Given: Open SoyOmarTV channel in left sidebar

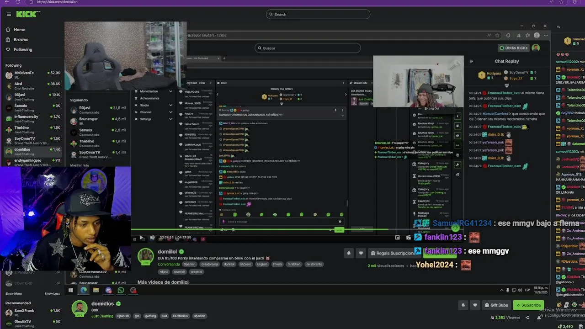Looking at the screenshot, I should pos(32,140).
